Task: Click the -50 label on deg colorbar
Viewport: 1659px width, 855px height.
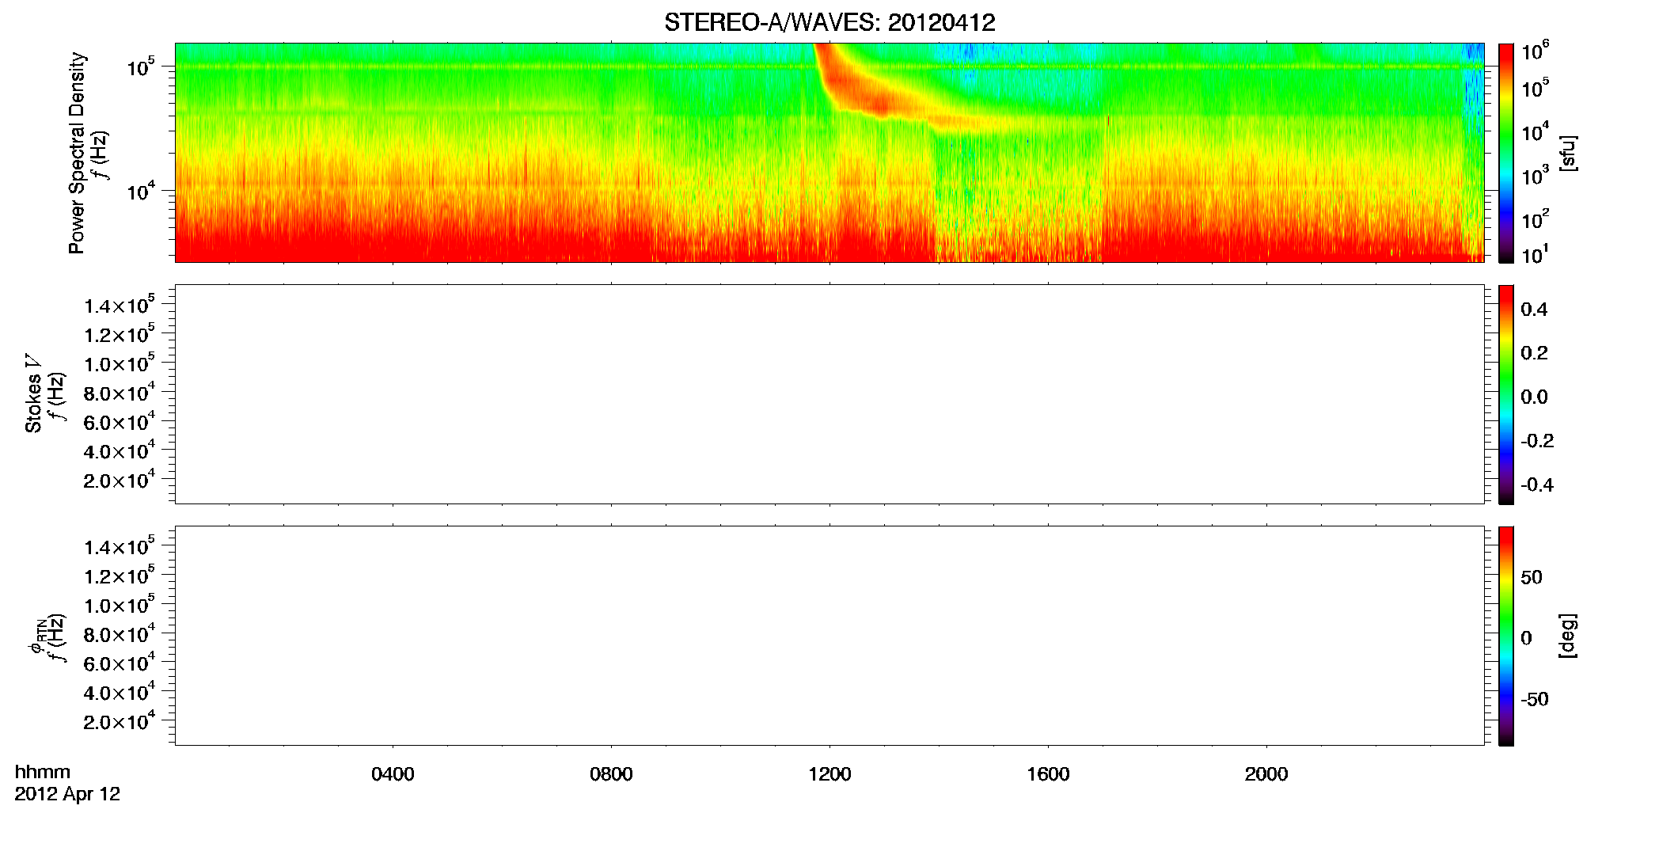Action: point(1535,699)
